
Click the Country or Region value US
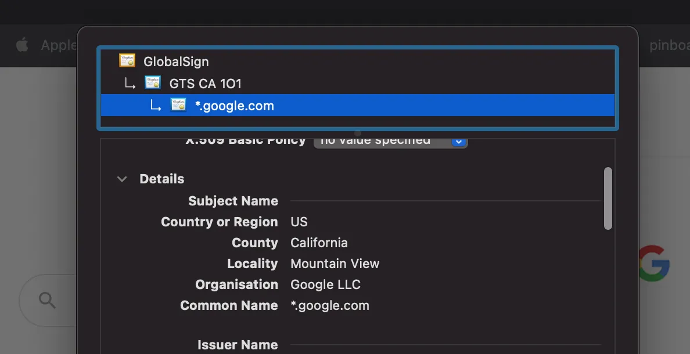coord(299,222)
